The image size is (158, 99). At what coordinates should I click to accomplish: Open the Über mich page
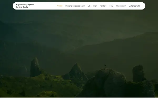pos(92,6)
